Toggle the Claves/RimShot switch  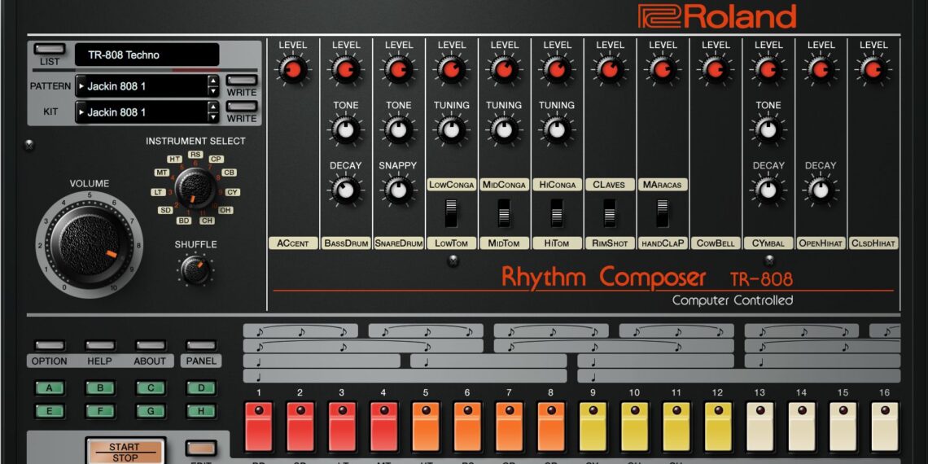[609, 214]
